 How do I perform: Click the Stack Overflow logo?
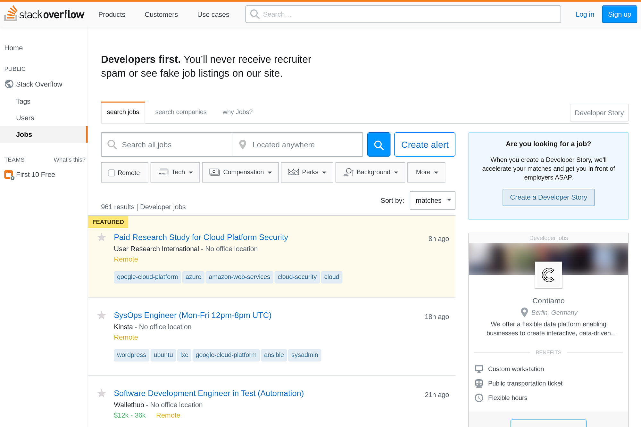pyautogui.click(x=44, y=14)
